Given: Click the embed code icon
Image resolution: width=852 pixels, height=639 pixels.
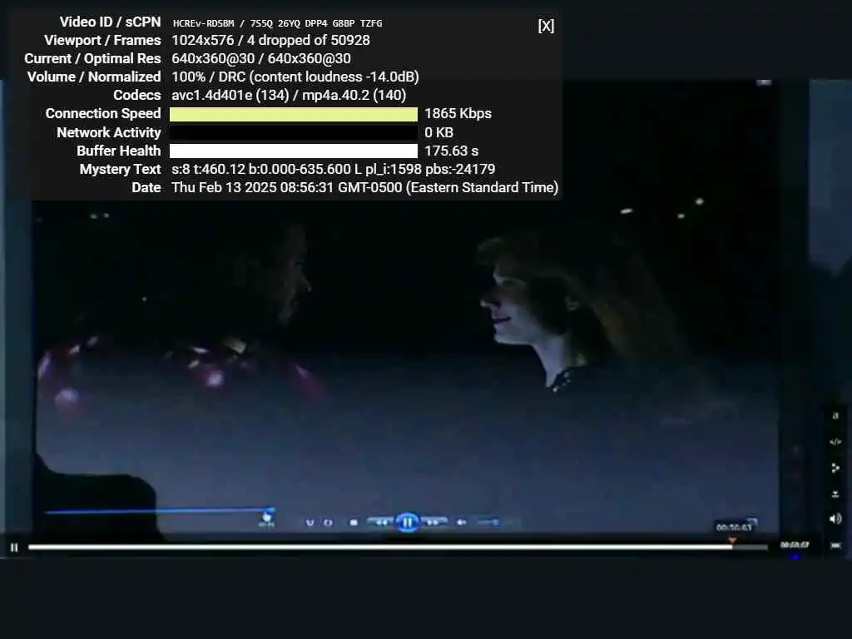Looking at the screenshot, I should click(835, 442).
